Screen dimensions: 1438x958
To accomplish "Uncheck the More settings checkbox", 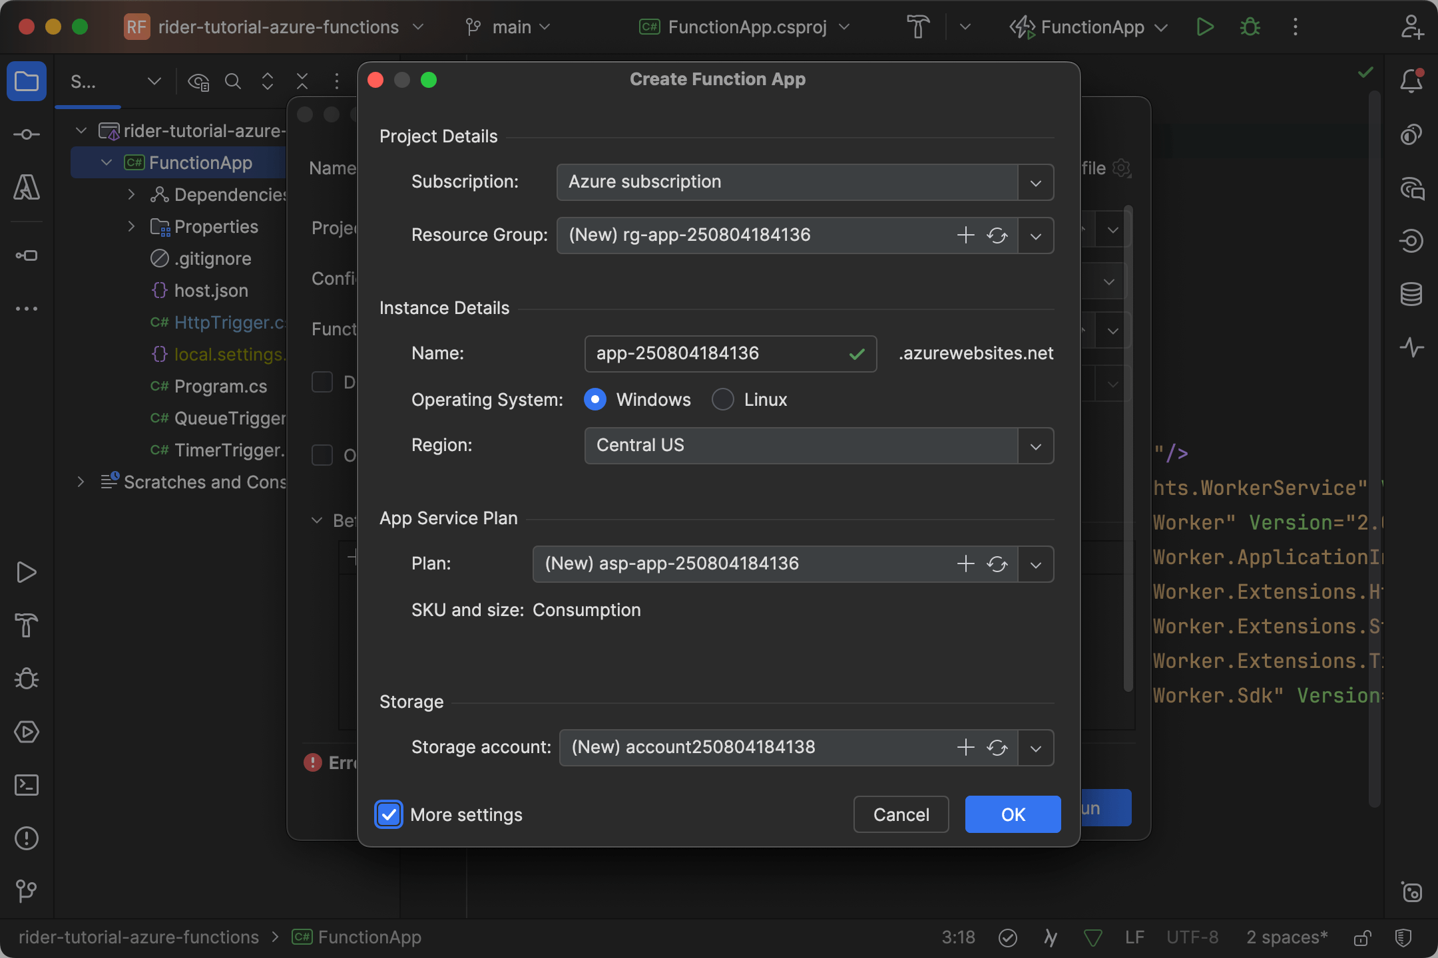I will point(389,814).
